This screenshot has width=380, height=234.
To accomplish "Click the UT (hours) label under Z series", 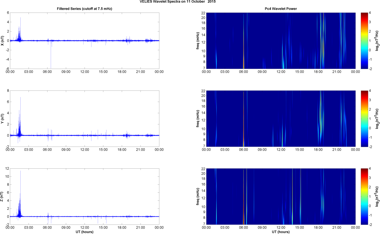I will click(x=85, y=232).
